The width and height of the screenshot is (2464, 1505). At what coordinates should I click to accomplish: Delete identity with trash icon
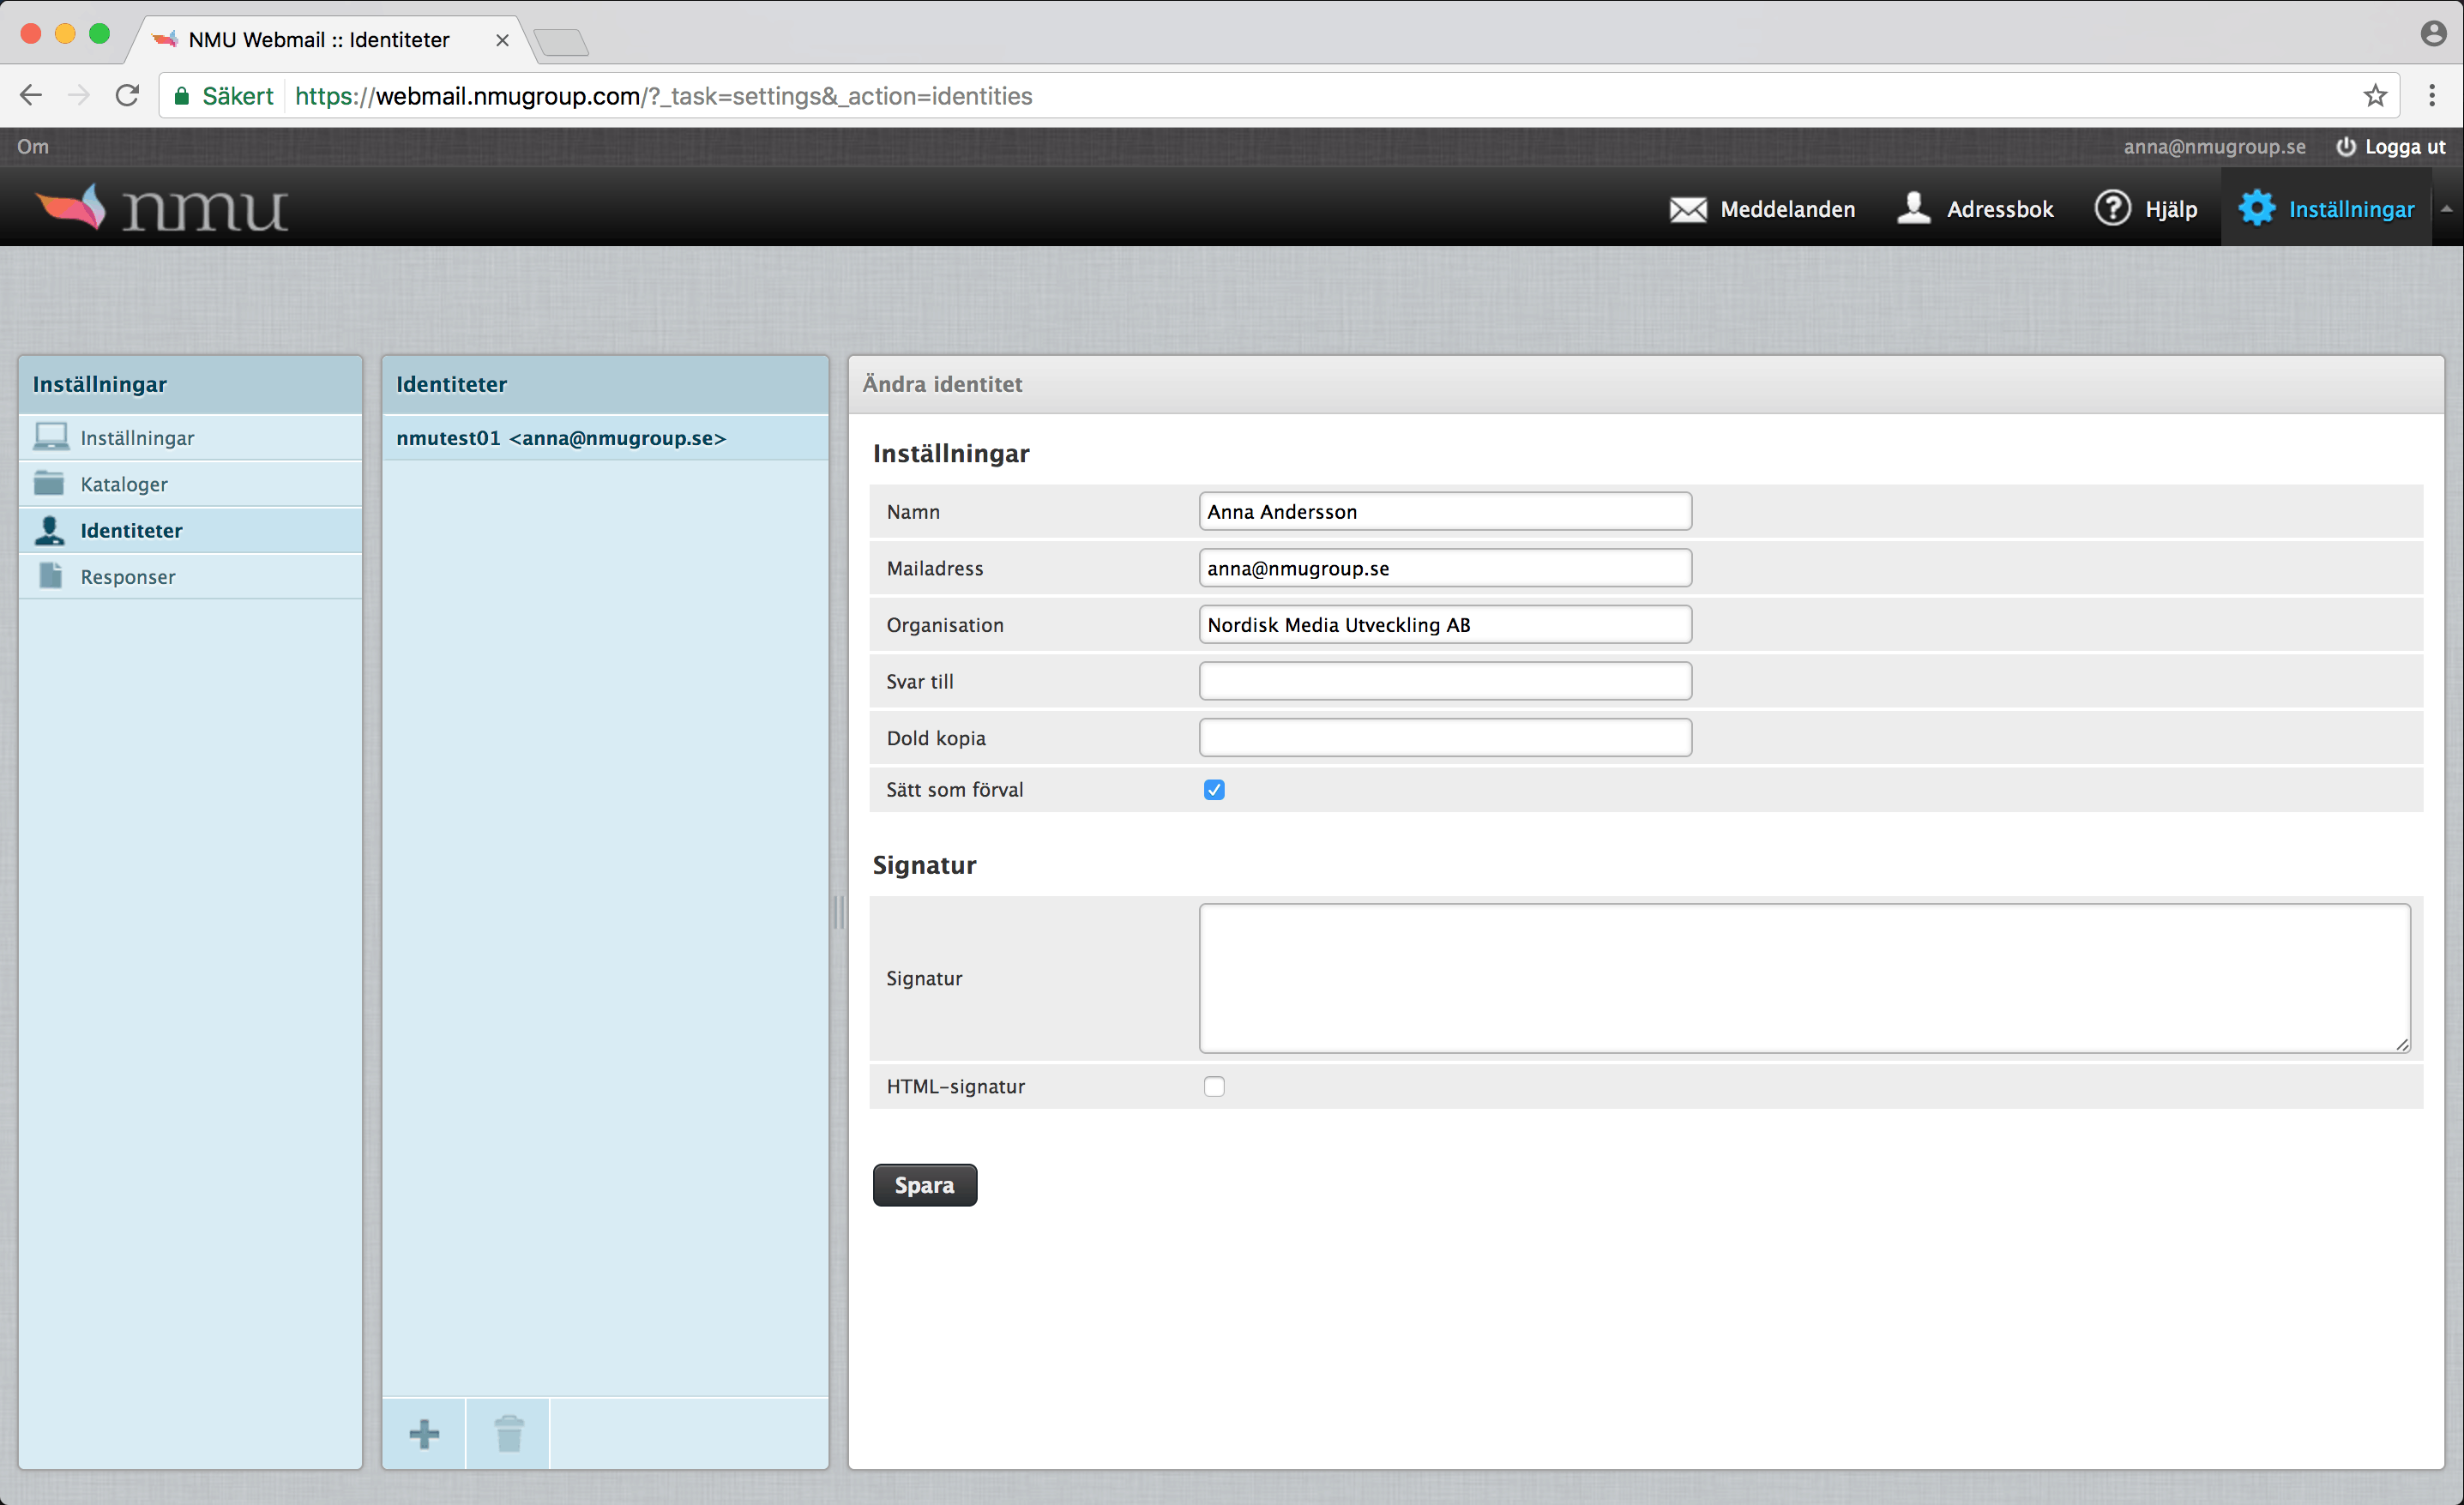pyautogui.click(x=509, y=1433)
